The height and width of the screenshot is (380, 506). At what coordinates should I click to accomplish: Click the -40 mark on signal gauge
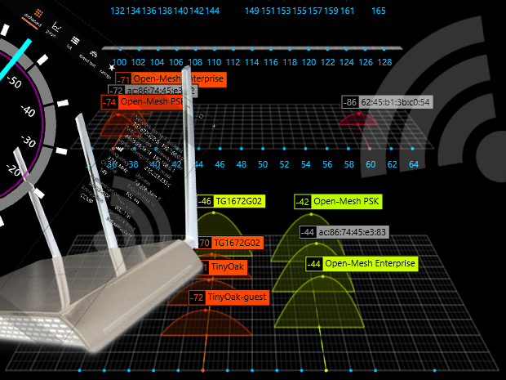pyautogui.click(x=29, y=112)
